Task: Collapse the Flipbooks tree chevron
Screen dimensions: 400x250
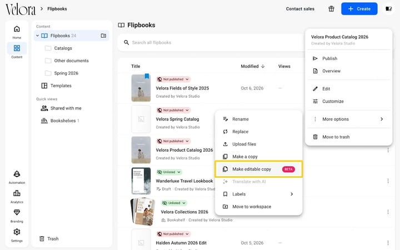Action: 38,36
